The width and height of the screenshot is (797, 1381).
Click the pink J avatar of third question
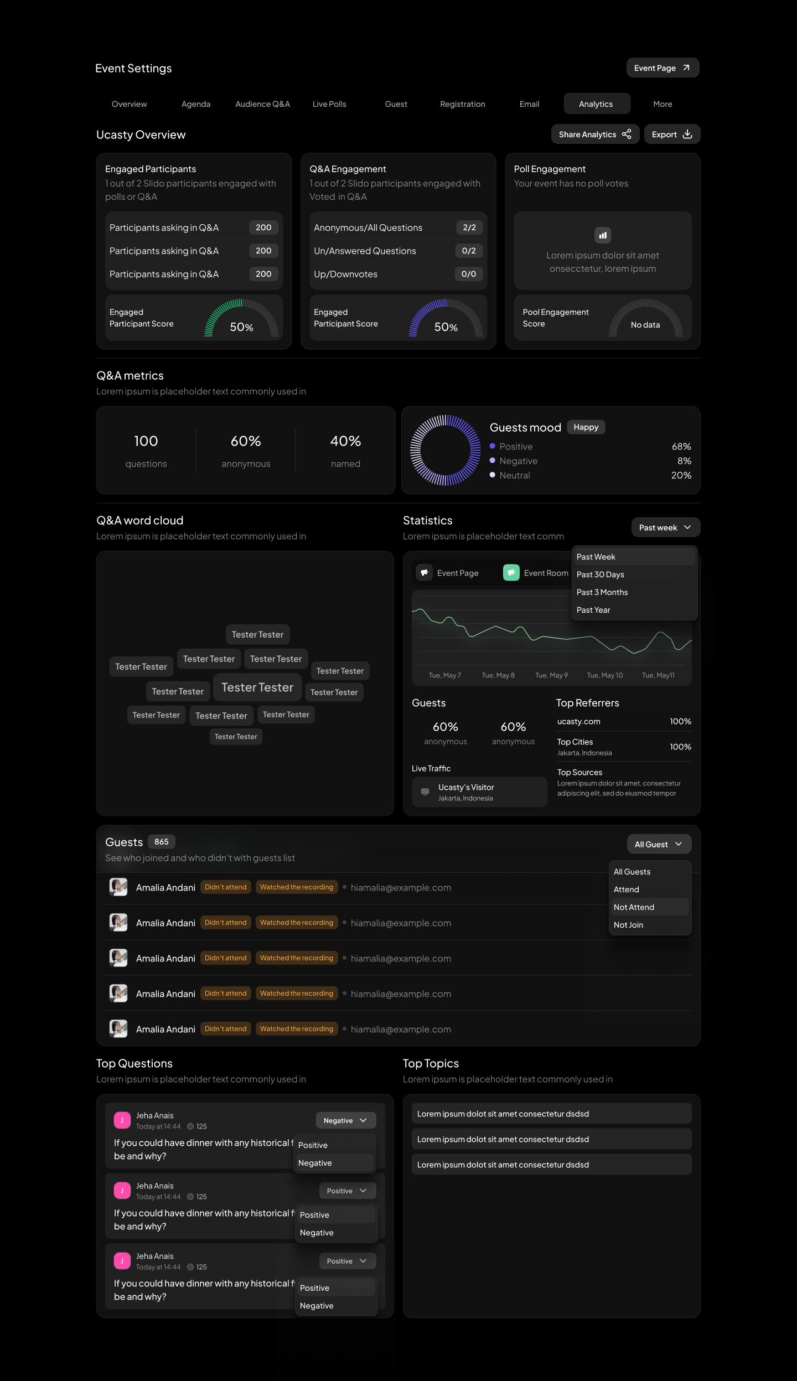pyautogui.click(x=122, y=1260)
